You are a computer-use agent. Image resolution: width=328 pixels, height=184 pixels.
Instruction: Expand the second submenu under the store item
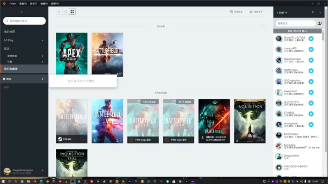43,62
